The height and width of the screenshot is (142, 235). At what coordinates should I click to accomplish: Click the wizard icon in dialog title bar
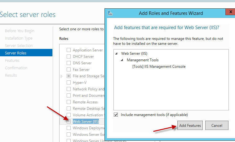tap(110, 13)
